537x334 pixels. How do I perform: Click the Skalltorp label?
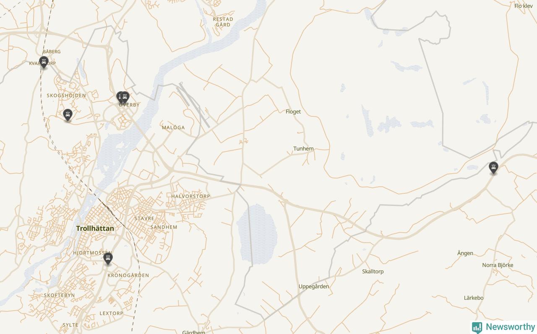[373, 272]
